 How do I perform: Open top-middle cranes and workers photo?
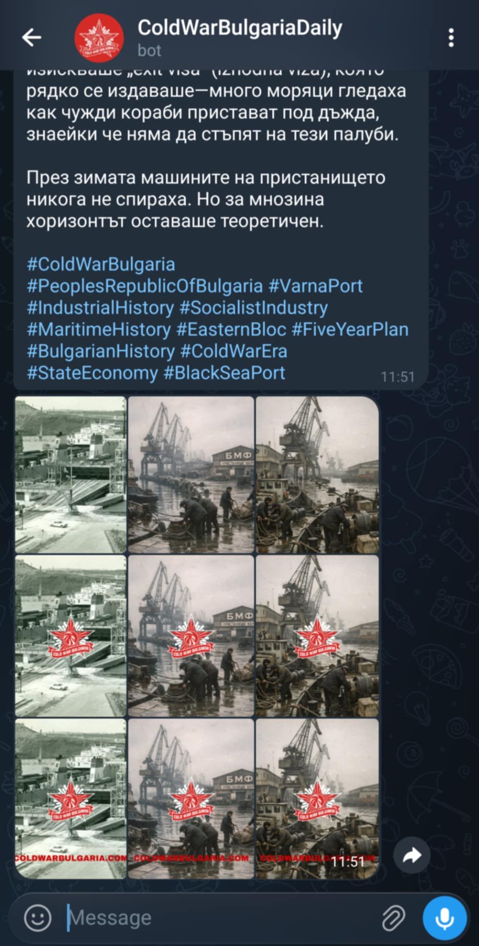[191, 475]
